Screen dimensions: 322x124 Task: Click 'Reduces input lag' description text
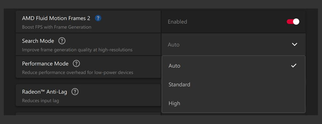point(41,101)
